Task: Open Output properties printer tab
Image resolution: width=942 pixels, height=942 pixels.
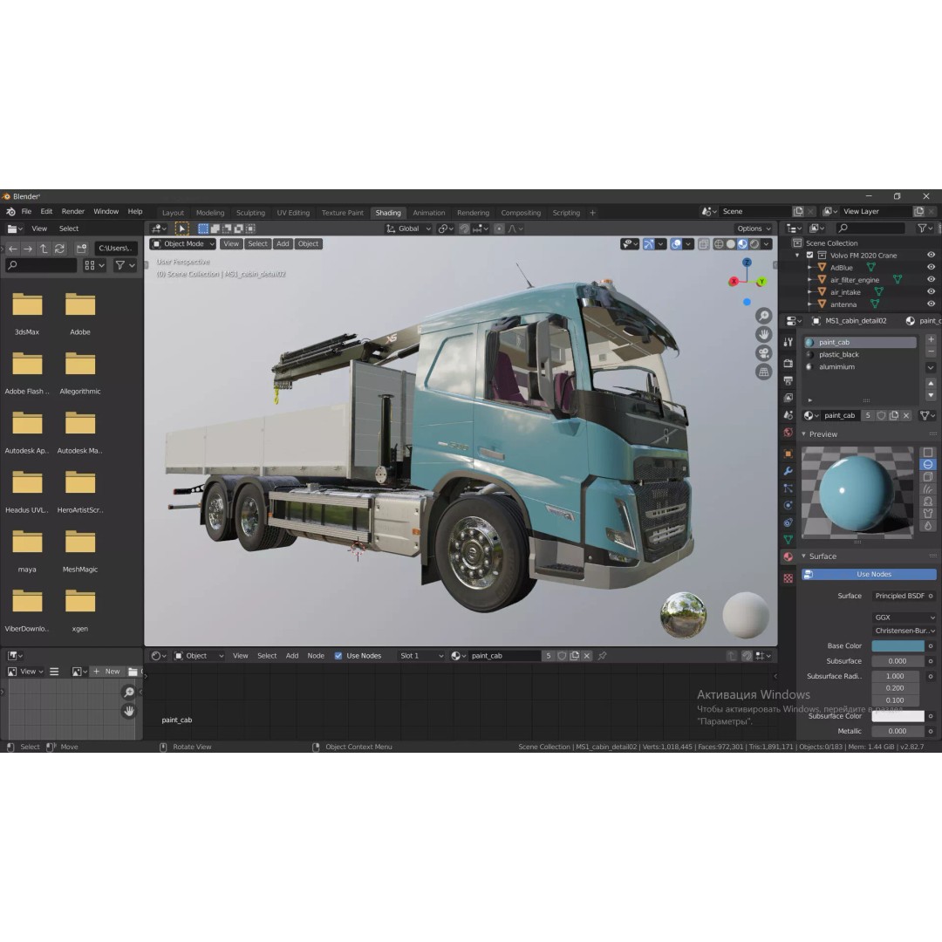Action: (x=788, y=380)
